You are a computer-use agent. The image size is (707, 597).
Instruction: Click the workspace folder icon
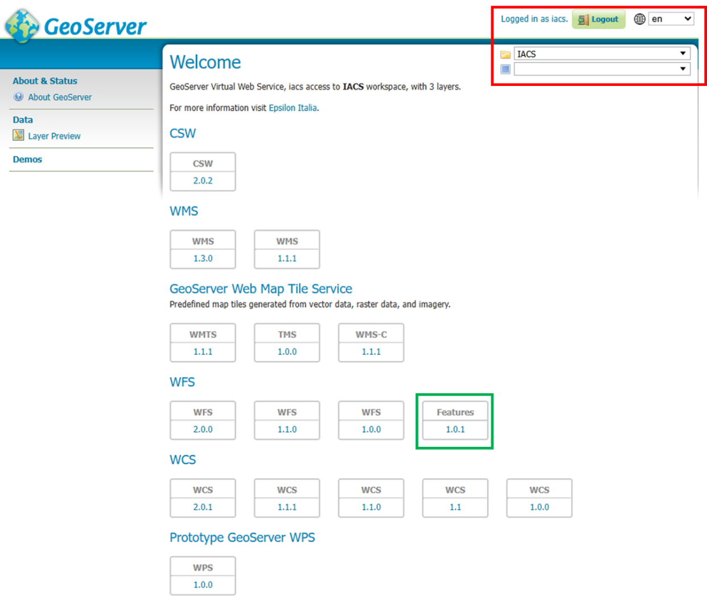coord(505,55)
